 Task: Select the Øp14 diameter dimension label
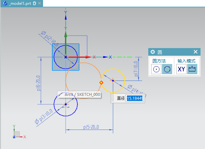click(x=137, y=91)
